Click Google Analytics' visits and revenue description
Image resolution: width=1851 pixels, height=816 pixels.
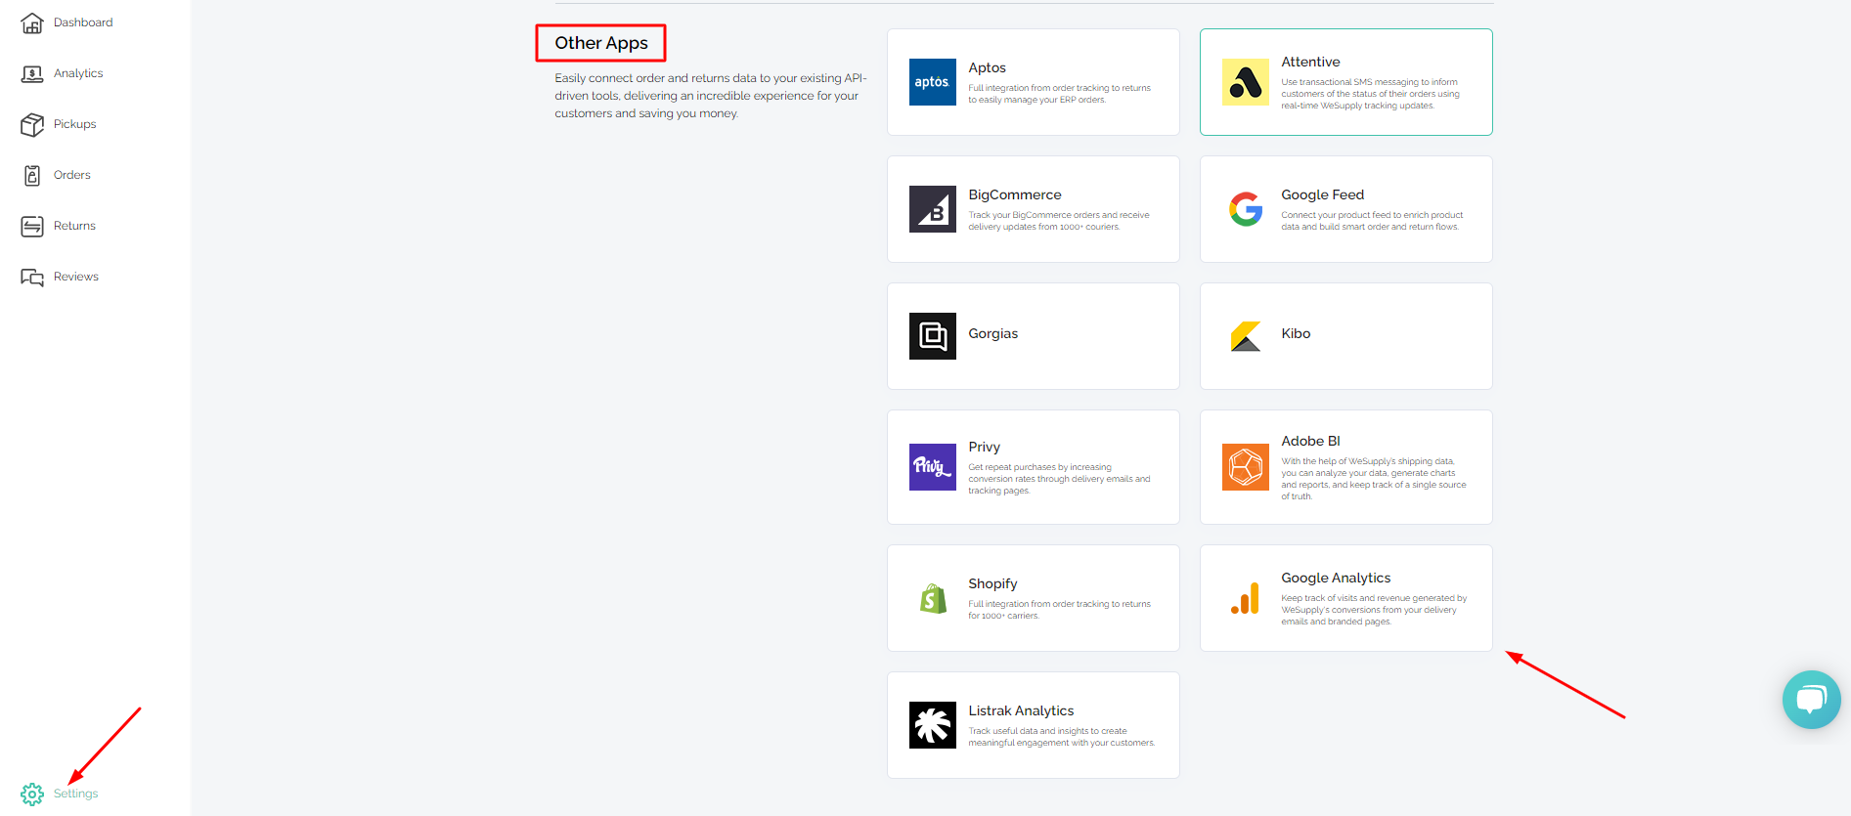[1375, 610]
